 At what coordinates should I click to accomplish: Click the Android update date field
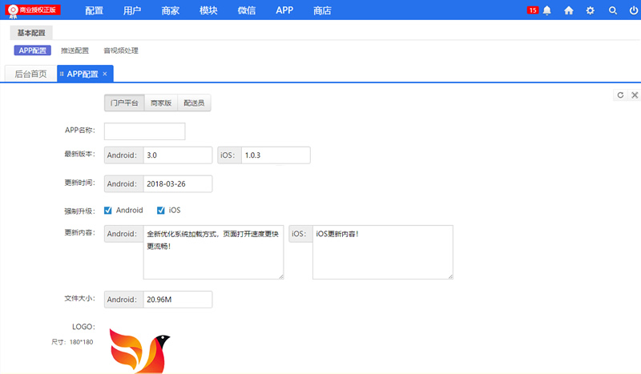[x=178, y=183]
